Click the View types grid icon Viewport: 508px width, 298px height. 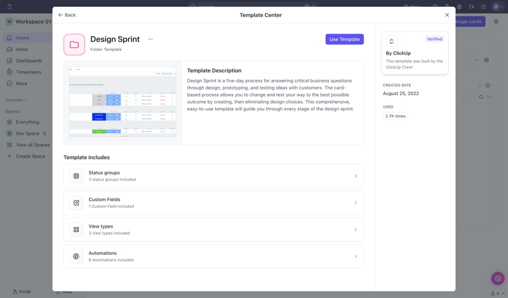(x=76, y=230)
